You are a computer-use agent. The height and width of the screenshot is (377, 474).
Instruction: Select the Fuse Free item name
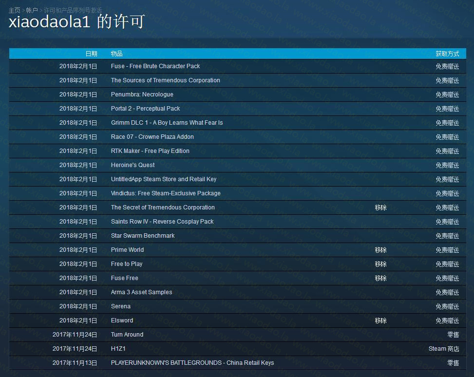pyautogui.click(x=125, y=278)
